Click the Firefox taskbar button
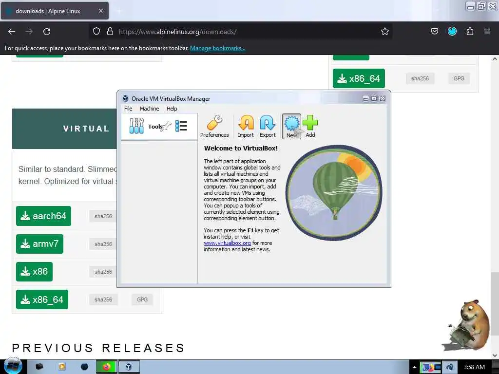Image resolution: width=499 pixels, height=374 pixels. click(x=107, y=367)
